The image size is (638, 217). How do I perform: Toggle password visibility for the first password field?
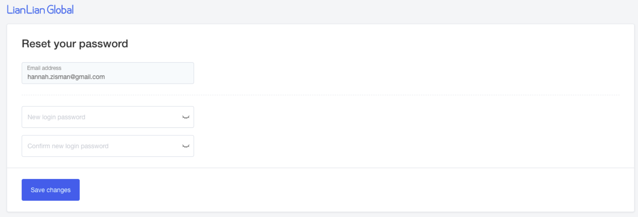(186, 117)
